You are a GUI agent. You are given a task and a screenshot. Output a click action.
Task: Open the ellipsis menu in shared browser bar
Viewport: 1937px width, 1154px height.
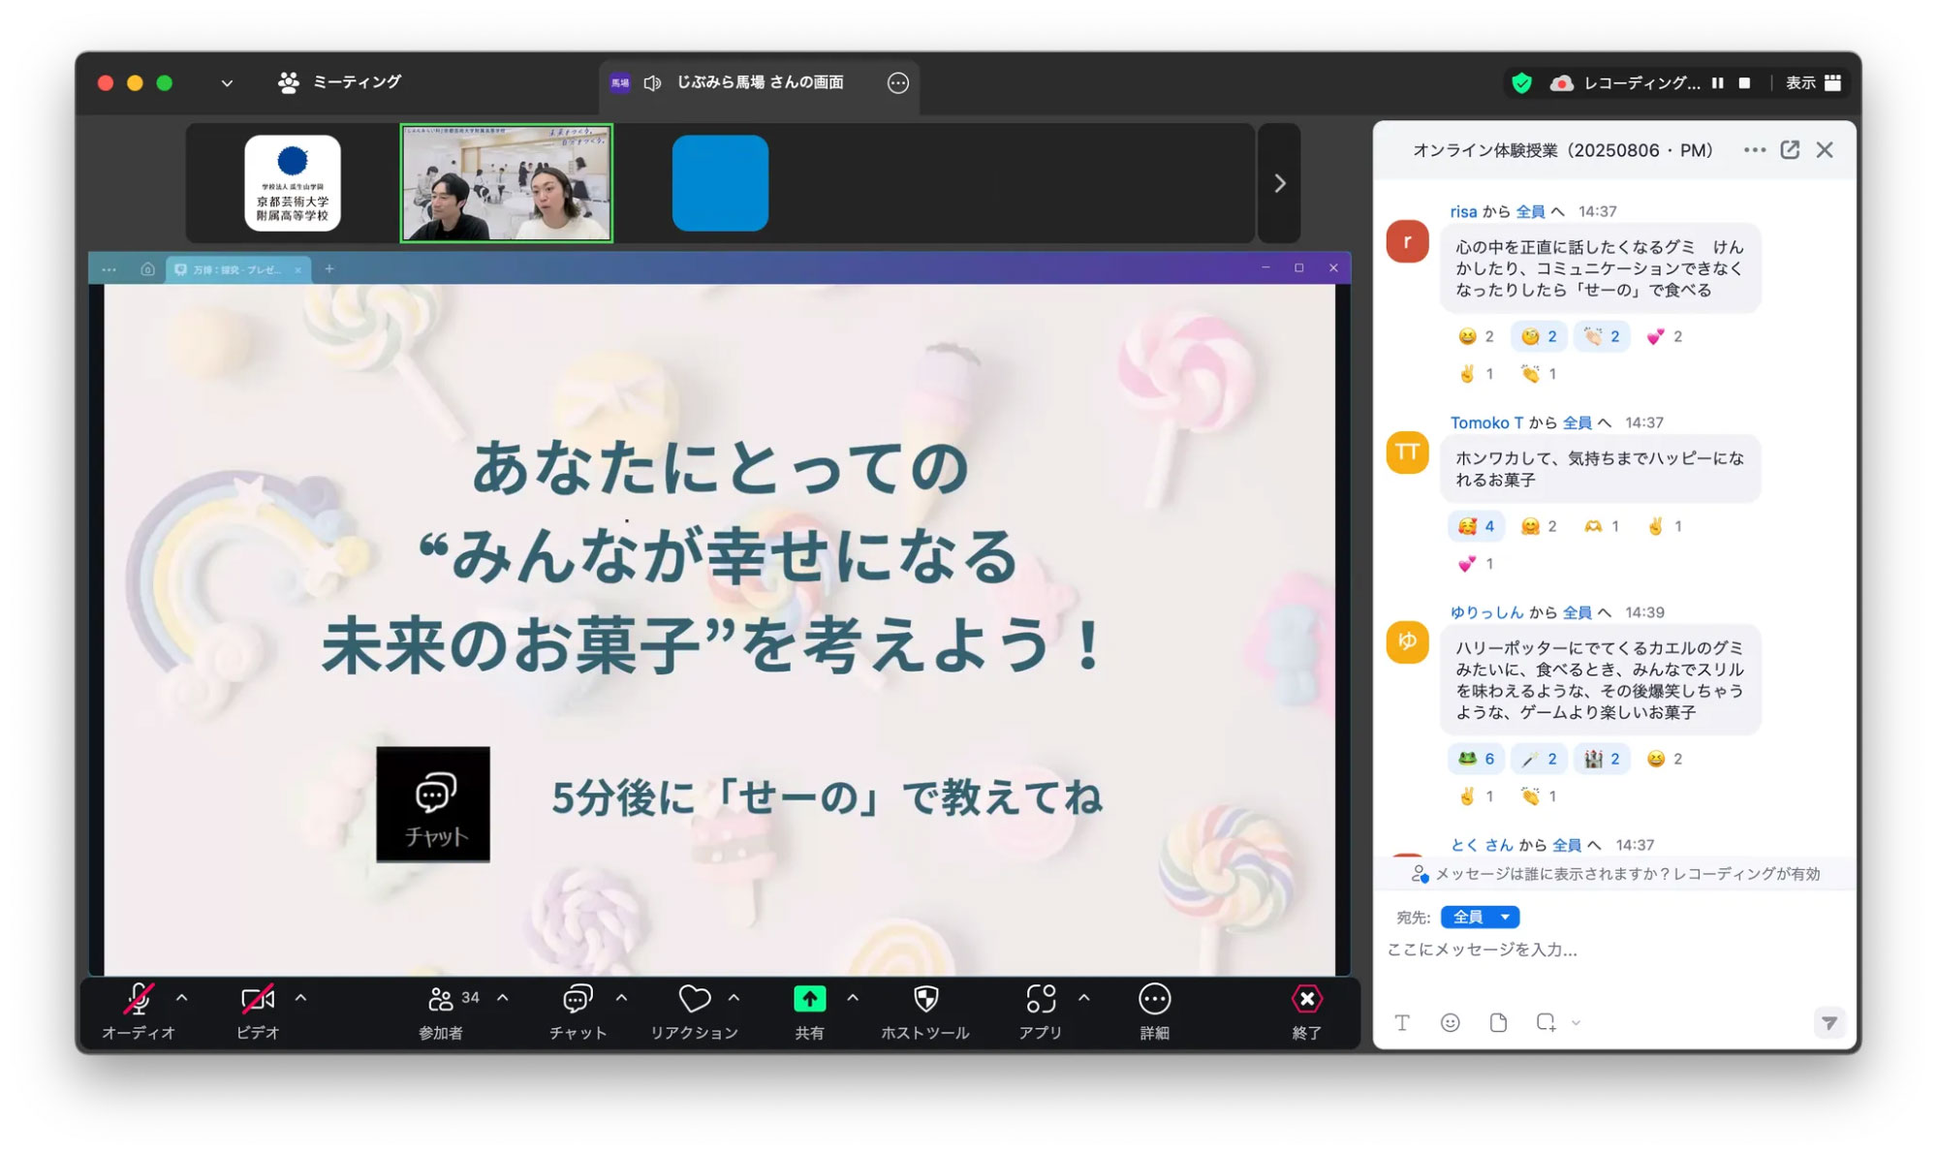point(109,269)
